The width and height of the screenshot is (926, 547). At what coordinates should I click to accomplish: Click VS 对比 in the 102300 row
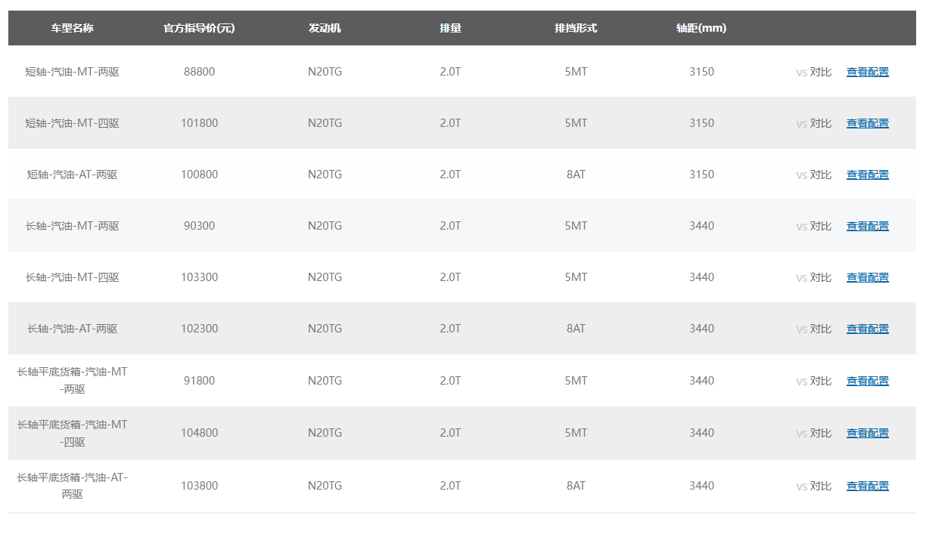coord(813,329)
